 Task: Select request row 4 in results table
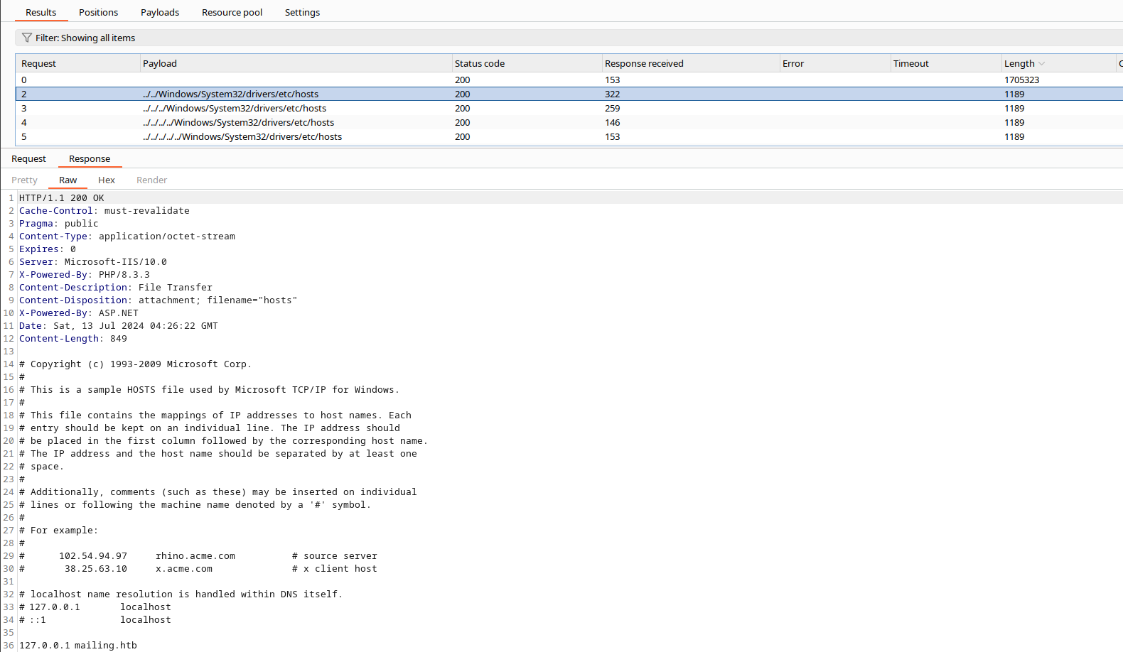coord(569,122)
